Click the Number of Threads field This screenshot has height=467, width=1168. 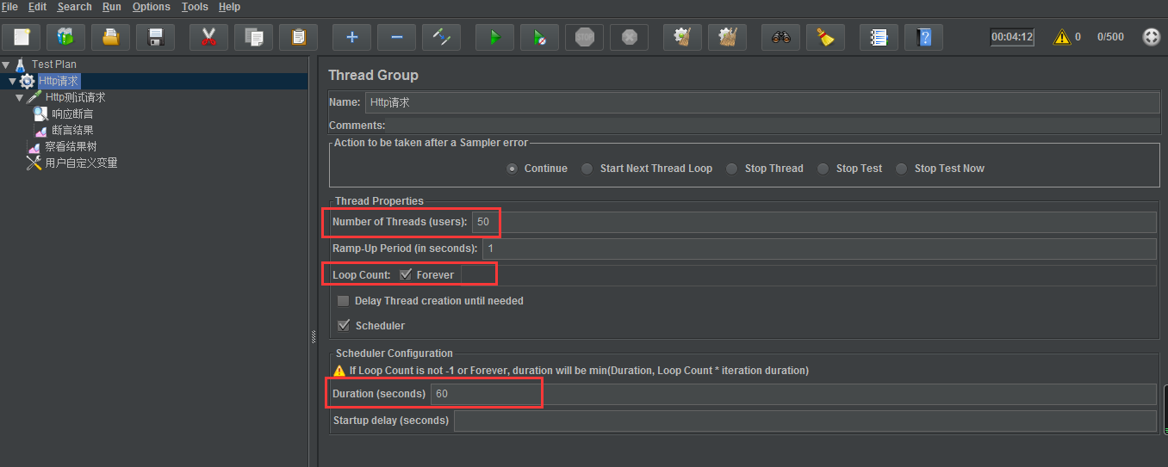tap(814, 222)
